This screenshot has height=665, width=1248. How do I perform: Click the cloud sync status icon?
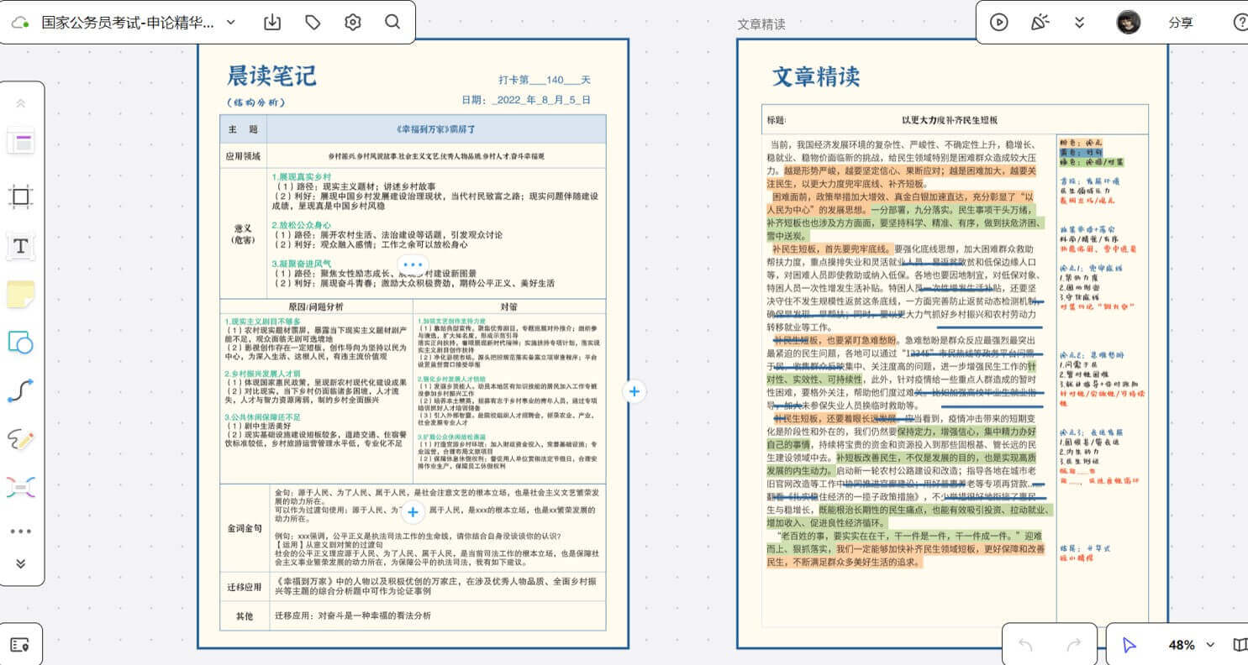(20, 23)
